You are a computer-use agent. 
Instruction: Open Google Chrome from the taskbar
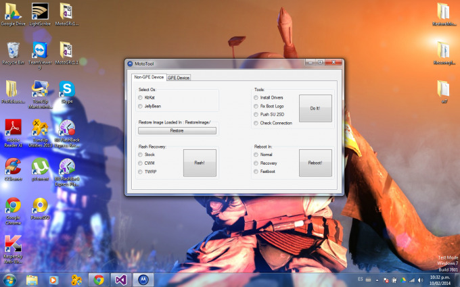pos(99,279)
